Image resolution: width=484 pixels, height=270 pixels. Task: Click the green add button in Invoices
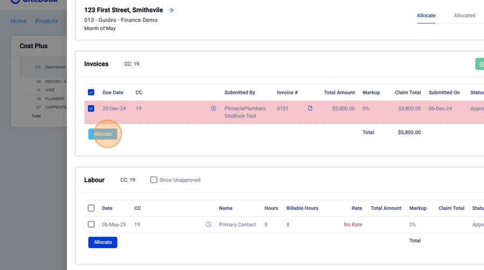point(480,64)
